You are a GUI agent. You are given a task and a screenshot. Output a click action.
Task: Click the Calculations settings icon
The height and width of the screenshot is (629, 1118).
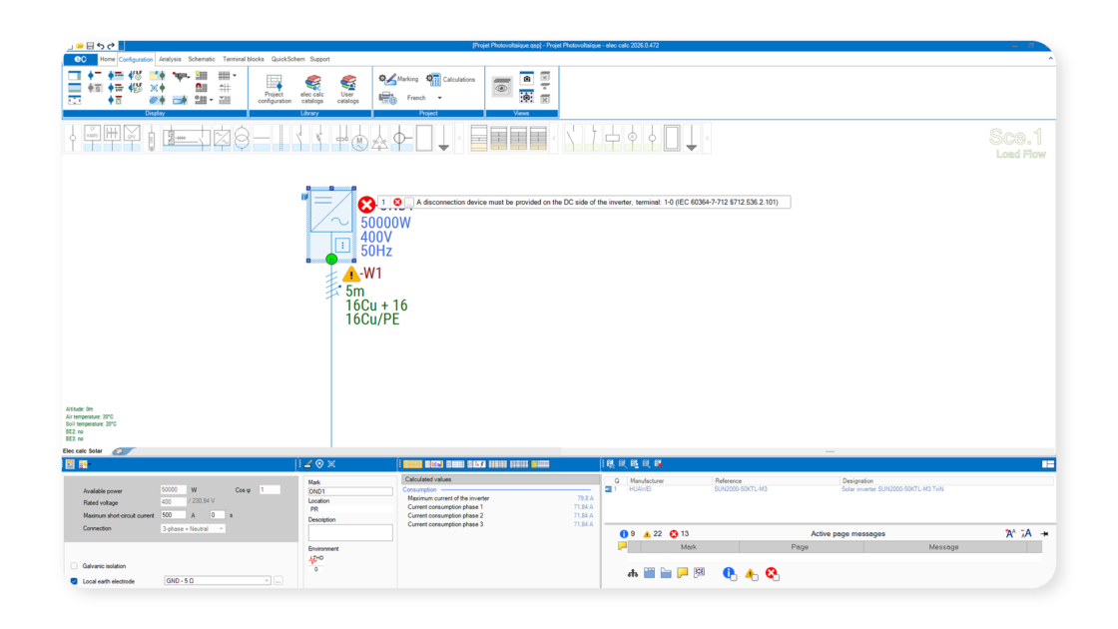point(434,79)
